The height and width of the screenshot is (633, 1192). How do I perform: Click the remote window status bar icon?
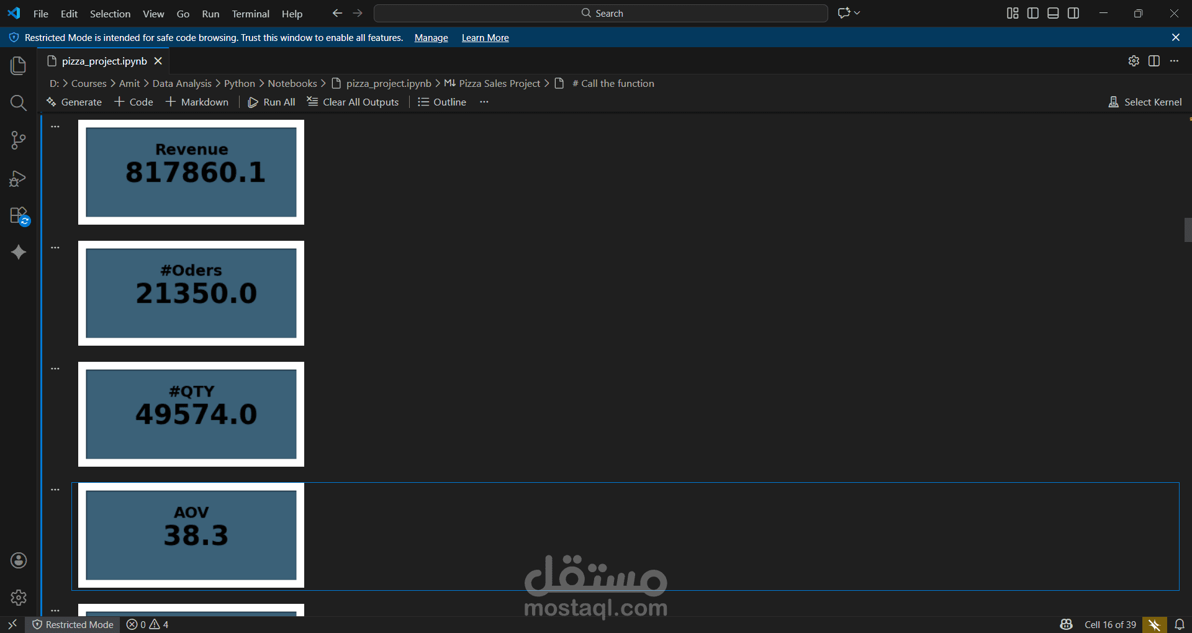[x=12, y=624]
